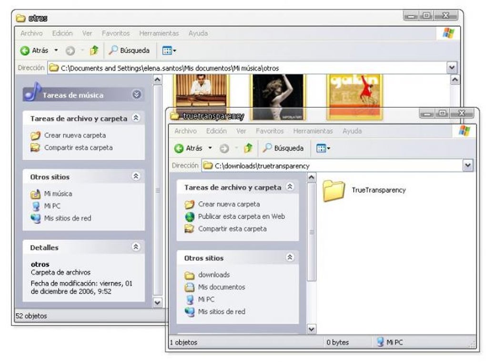Click folder icon in otros address bar

point(54,68)
